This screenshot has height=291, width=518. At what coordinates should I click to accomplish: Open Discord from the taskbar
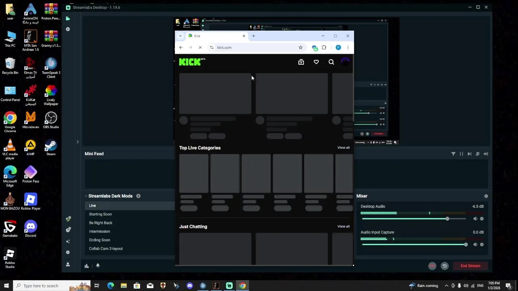click(190, 286)
